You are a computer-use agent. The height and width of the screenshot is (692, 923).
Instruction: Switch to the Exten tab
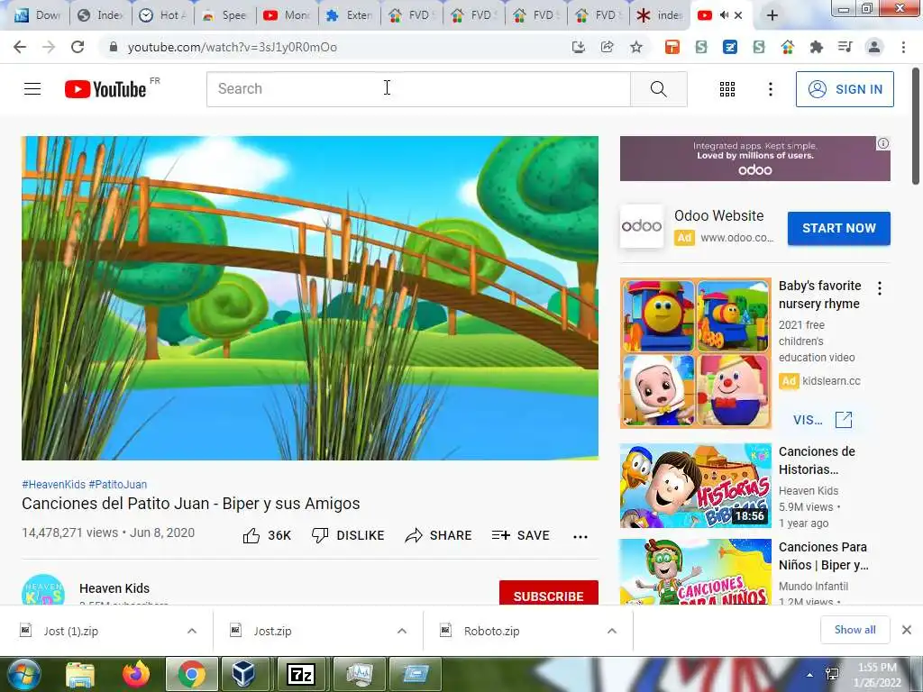point(350,15)
